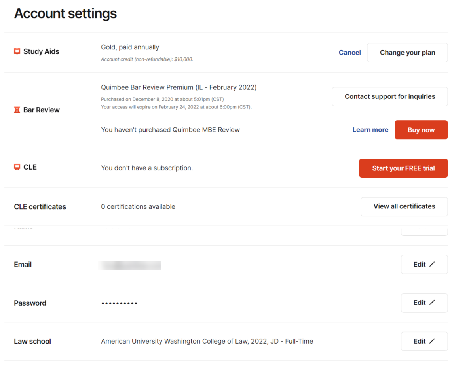Click the access expiry February 24, 2022 line
The image size is (452, 365).
point(177,107)
